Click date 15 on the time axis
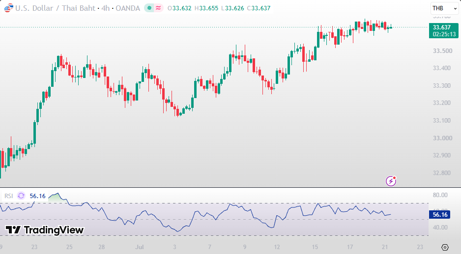 [315, 247]
